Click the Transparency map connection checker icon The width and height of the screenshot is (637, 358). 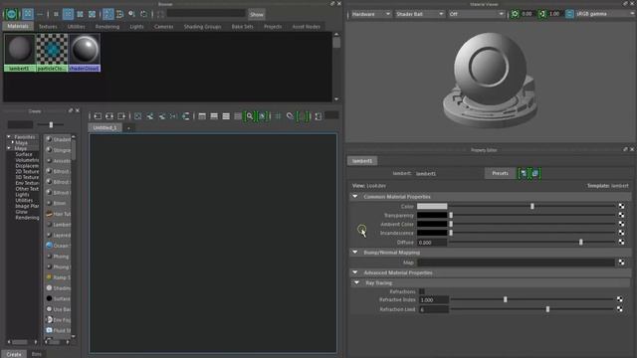point(621,215)
